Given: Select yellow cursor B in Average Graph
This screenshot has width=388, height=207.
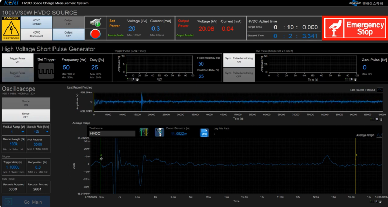Looking at the screenshot, I should coord(355,165).
